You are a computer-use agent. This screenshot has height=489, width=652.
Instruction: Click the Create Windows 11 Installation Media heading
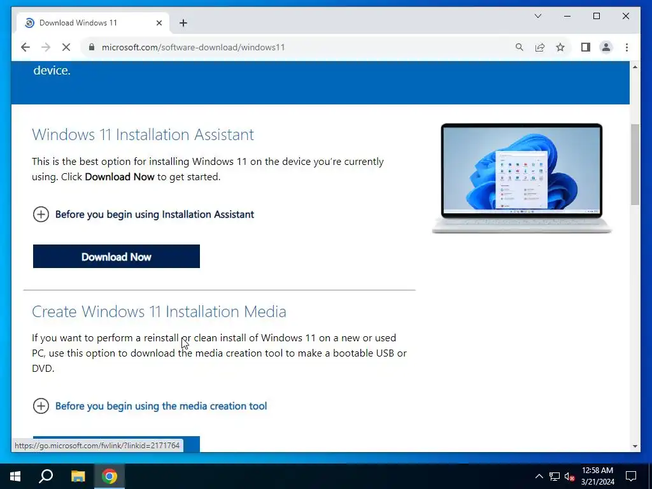[x=159, y=311]
